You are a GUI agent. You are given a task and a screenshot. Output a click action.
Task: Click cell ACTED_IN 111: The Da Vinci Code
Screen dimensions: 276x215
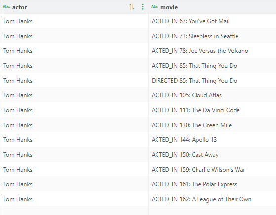click(x=212, y=110)
